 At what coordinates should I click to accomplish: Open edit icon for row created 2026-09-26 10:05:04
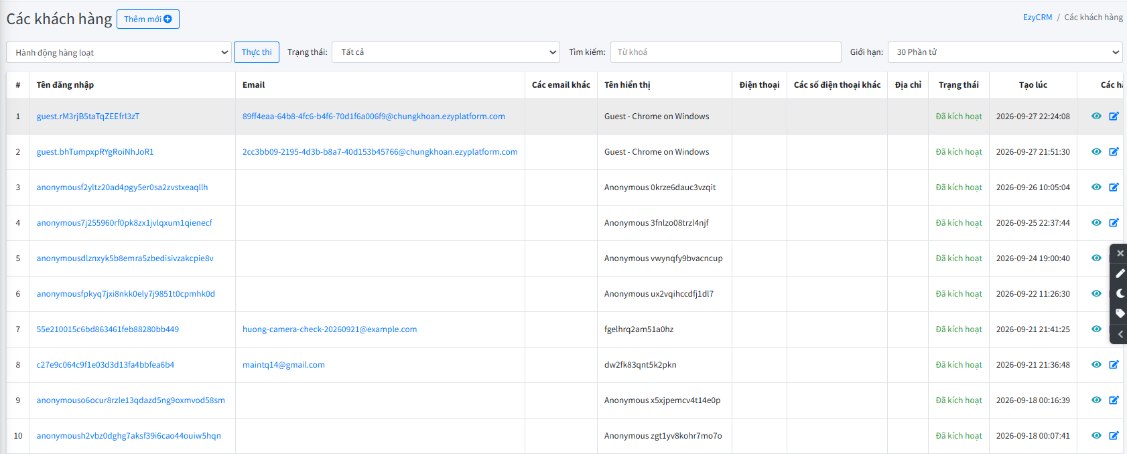[1114, 187]
